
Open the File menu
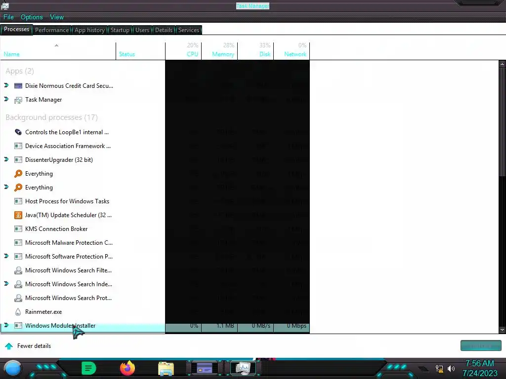point(8,17)
